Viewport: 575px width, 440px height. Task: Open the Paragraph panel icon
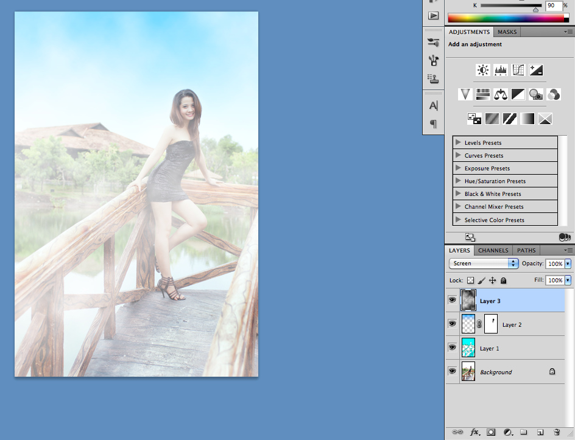point(434,124)
